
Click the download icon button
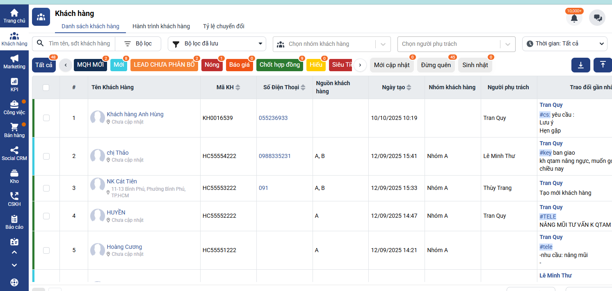[x=580, y=65]
